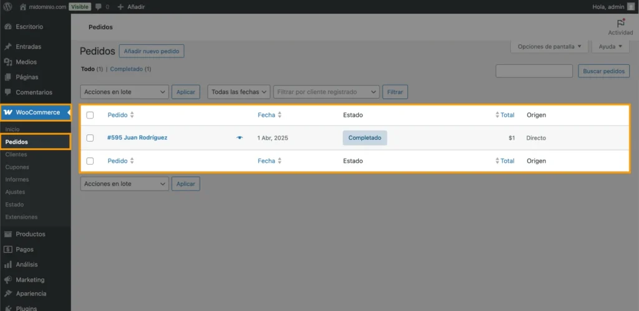This screenshot has height=311, width=639.
Task: Click the $1 total cell
Action: point(512,138)
